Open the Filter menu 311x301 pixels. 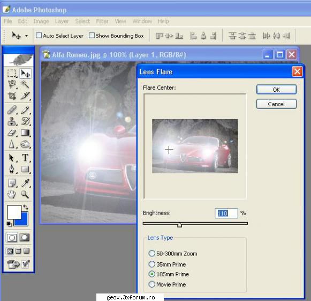(102, 21)
